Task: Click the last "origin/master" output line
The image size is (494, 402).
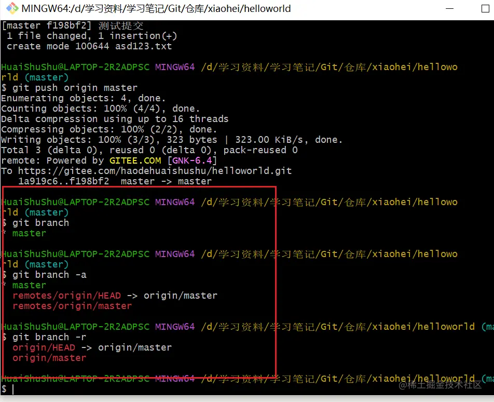Action: 49,358
